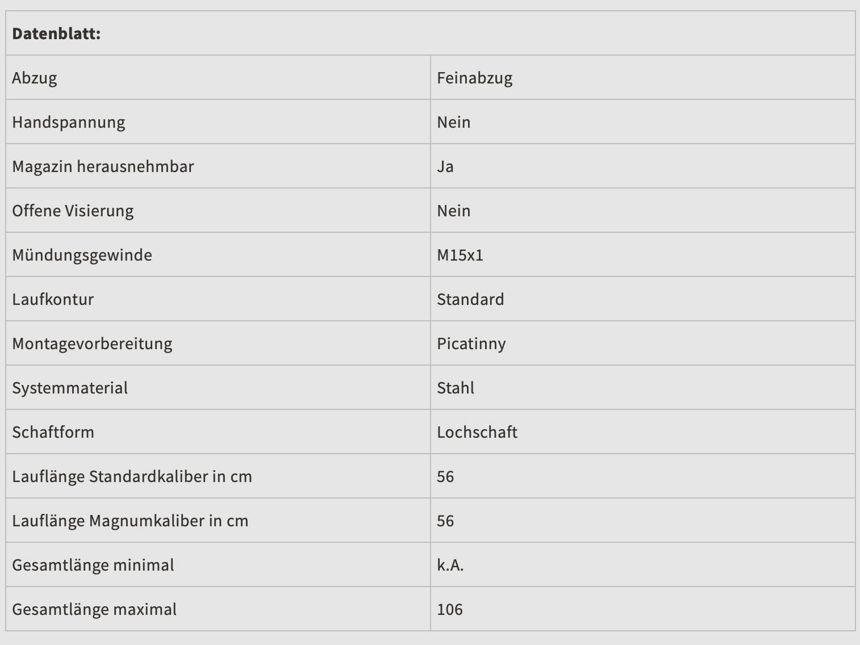This screenshot has width=860, height=645.
Task: Click the M15x1 thread value
Action: [x=460, y=255]
